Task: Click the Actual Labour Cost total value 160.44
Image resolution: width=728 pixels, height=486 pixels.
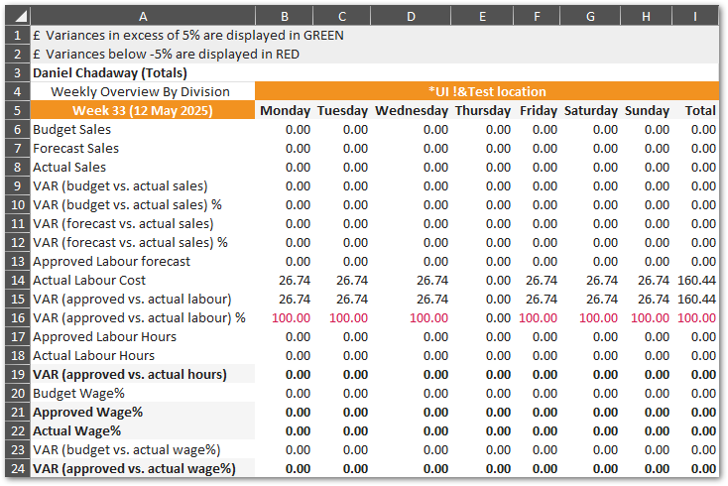Action: pyautogui.click(x=696, y=280)
